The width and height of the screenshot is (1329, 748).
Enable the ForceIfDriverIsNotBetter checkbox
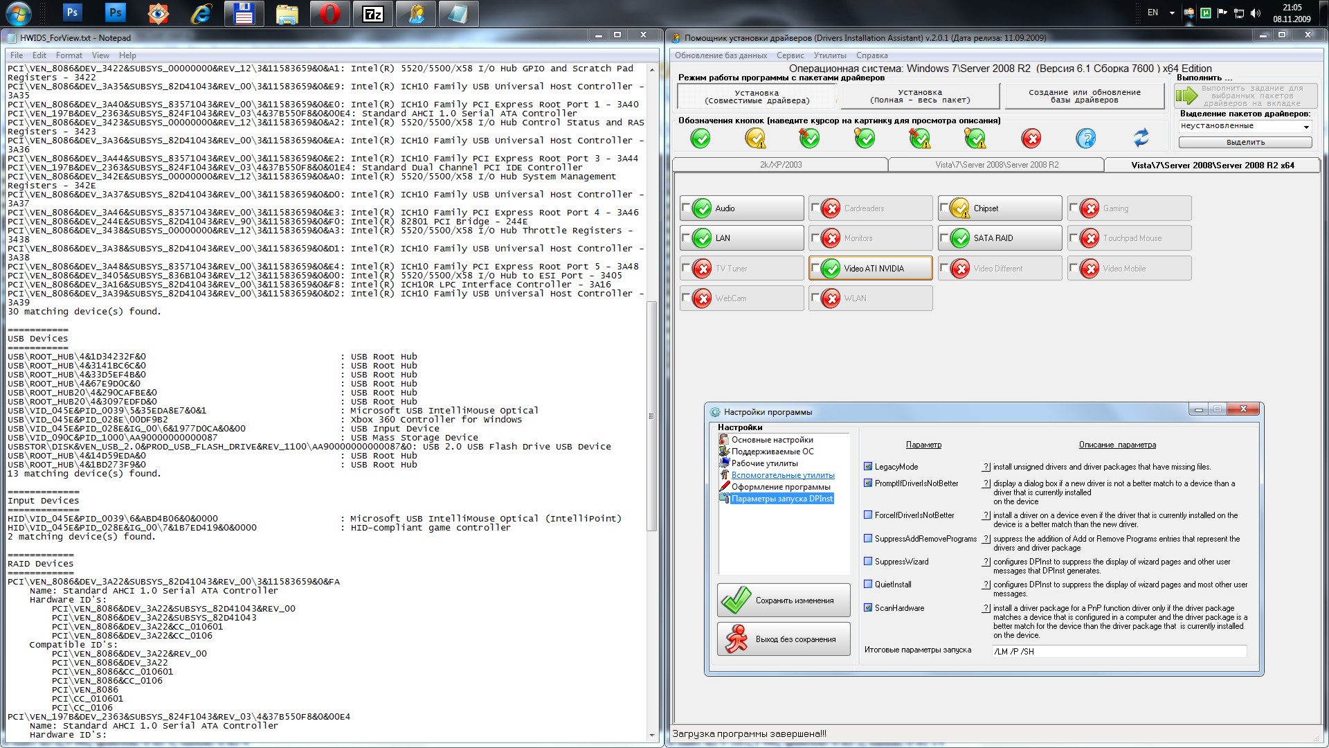click(868, 515)
